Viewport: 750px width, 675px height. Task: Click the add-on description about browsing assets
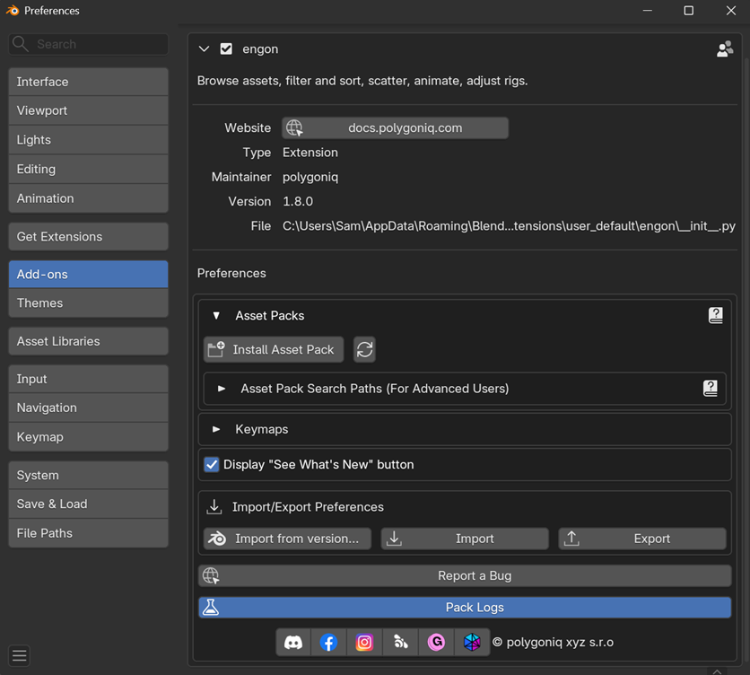362,81
